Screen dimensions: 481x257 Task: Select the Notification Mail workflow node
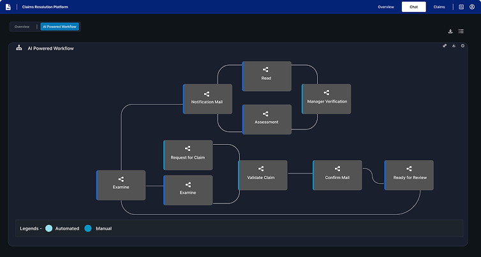click(207, 98)
